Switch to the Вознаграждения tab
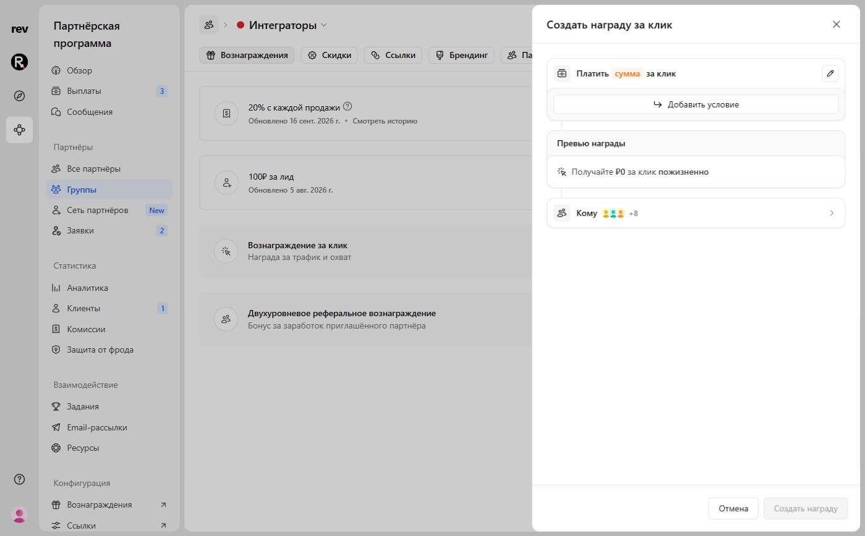 [247, 55]
